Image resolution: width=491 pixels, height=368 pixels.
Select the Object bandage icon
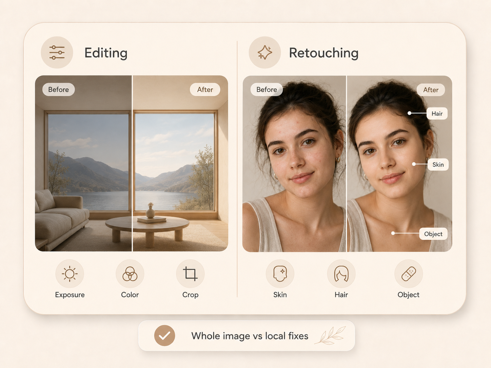[x=409, y=274]
